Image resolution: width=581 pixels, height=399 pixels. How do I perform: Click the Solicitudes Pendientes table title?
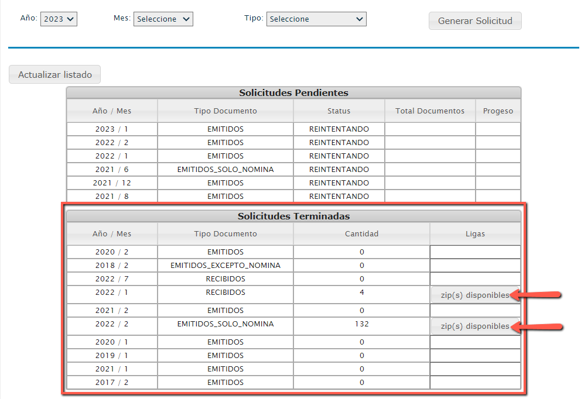(x=293, y=93)
